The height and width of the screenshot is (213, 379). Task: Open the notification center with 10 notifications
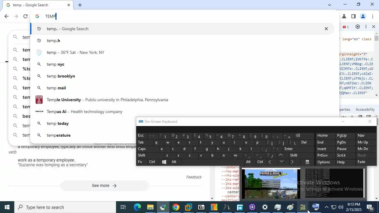click(x=370, y=207)
